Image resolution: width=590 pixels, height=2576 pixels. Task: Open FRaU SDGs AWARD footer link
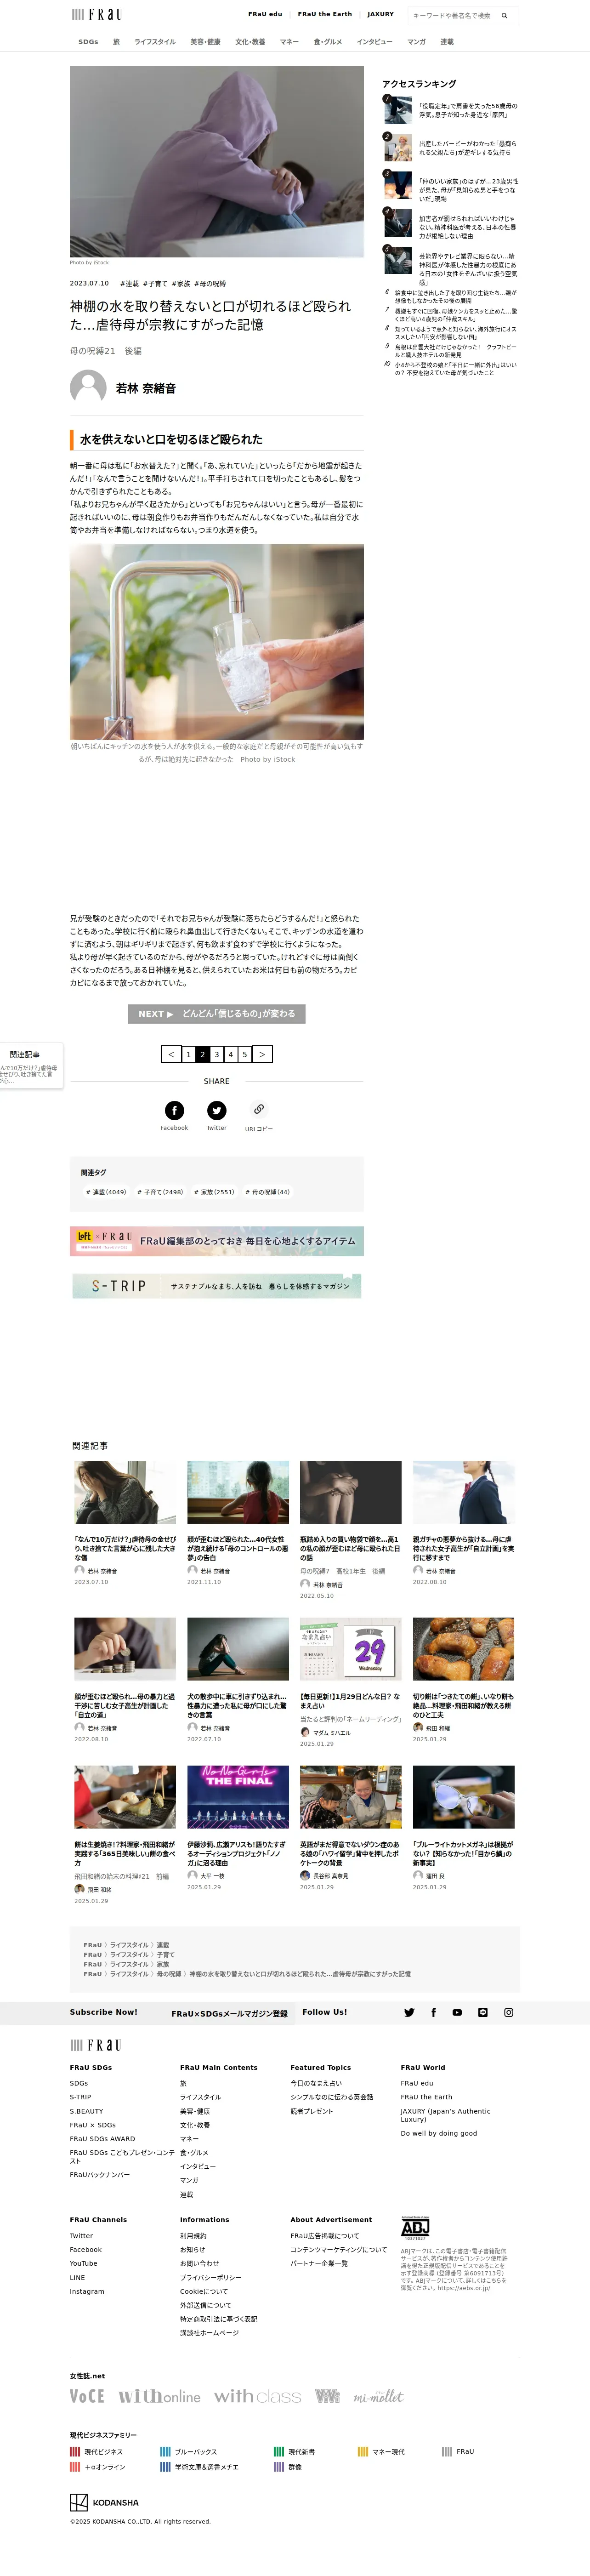click(x=102, y=2139)
